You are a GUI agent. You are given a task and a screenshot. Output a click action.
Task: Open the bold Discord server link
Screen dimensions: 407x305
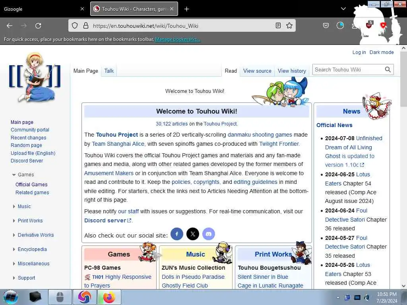point(108,220)
